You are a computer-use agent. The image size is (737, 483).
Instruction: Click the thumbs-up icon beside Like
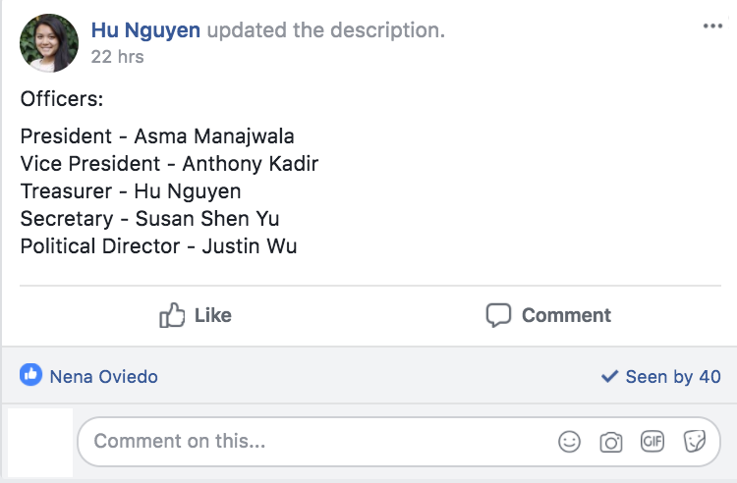point(172,314)
